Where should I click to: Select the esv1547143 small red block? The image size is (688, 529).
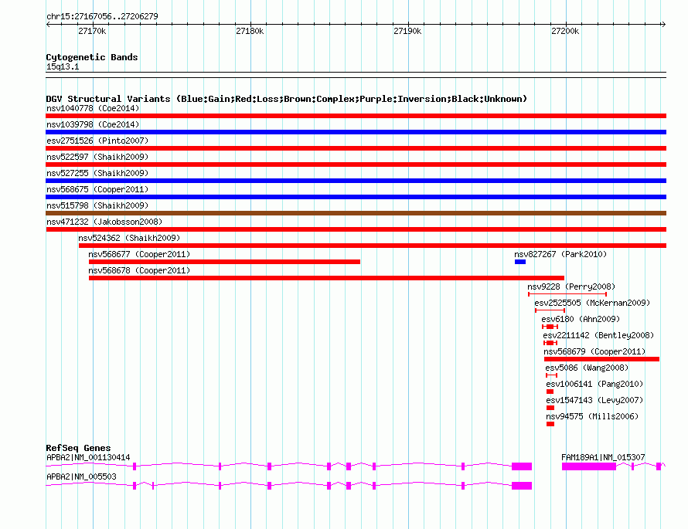click(550, 408)
